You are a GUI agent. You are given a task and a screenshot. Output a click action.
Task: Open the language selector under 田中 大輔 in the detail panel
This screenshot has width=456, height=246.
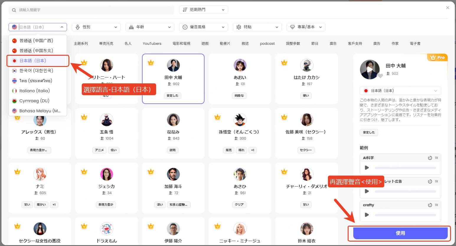[400, 91]
